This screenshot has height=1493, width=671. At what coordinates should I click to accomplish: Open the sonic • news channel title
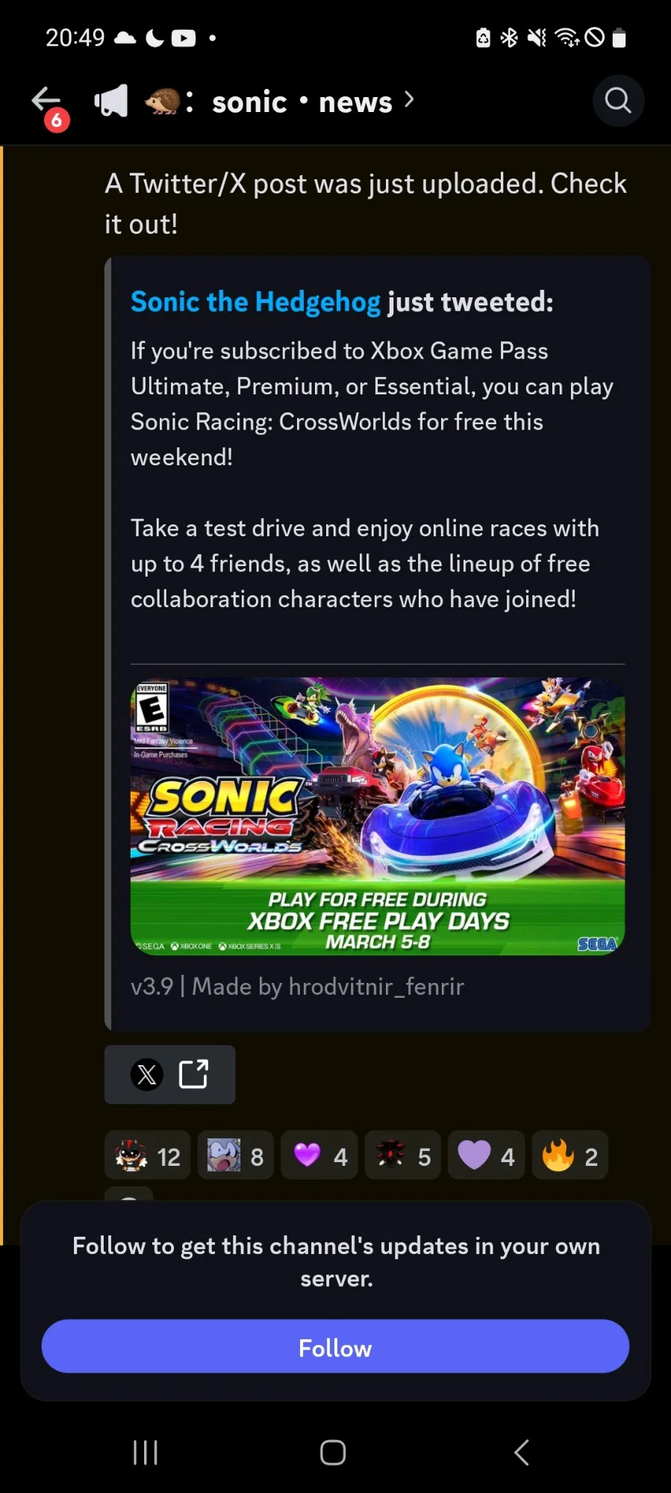(x=302, y=102)
